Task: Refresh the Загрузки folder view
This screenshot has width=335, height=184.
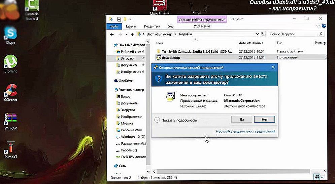Action: pos(263,34)
